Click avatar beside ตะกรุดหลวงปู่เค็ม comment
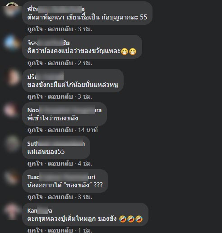222x233 pixels. [x=12, y=211]
